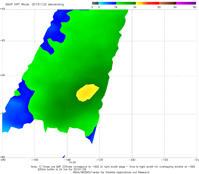Click the color bar label '18'
199x174 pixels.
(x=115, y=7)
